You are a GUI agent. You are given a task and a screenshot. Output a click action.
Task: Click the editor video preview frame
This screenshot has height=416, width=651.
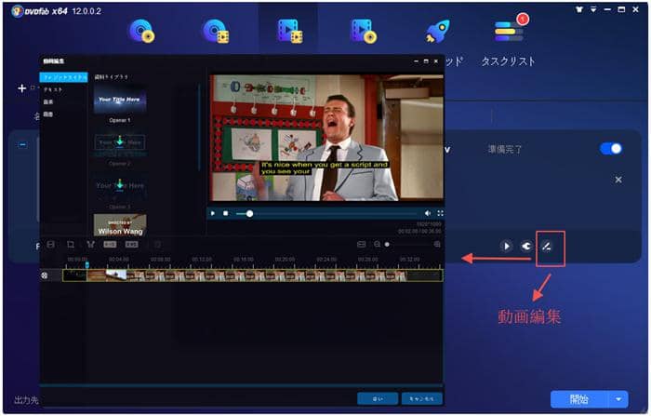[326, 138]
